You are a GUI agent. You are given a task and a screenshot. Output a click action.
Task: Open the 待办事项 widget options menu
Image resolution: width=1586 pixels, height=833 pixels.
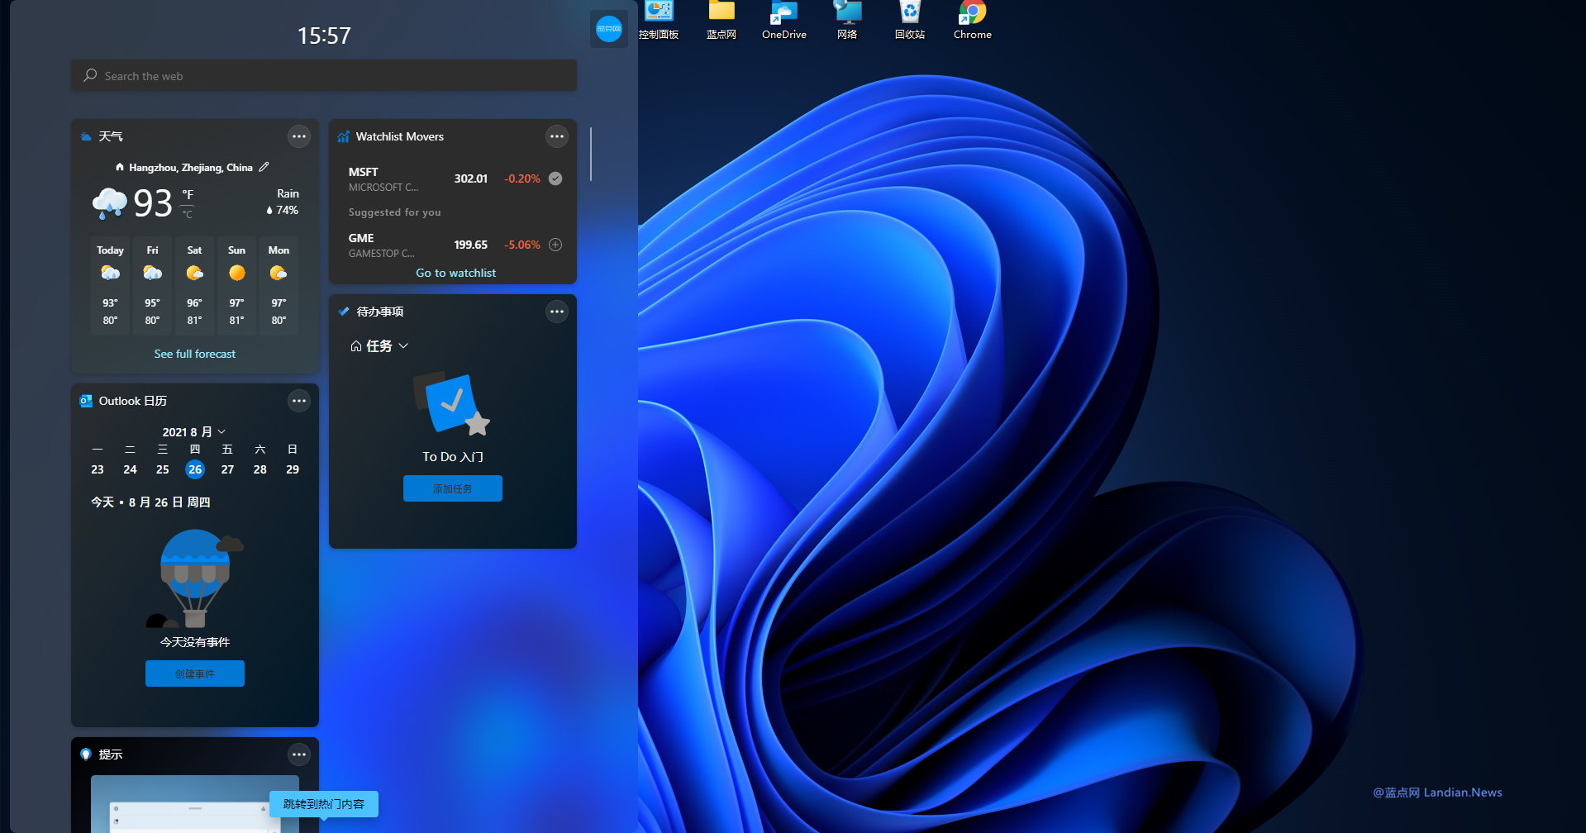pyautogui.click(x=557, y=312)
